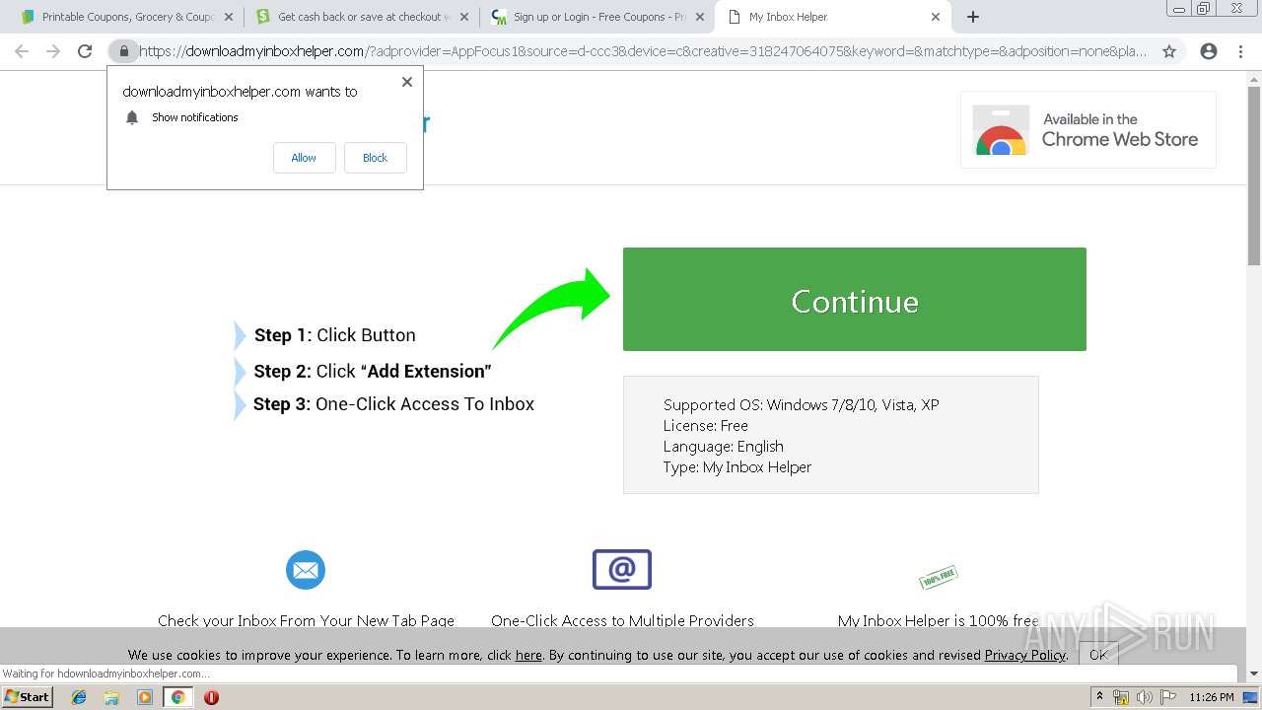This screenshot has height=710, width=1262.
Task: Click the browser forward arrow
Action: (x=53, y=51)
